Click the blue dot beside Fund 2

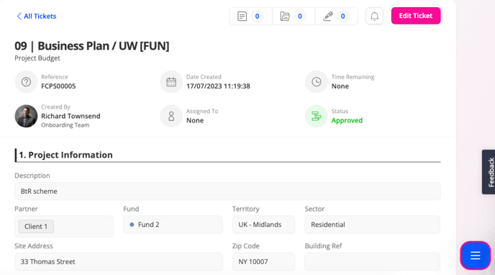132,225
